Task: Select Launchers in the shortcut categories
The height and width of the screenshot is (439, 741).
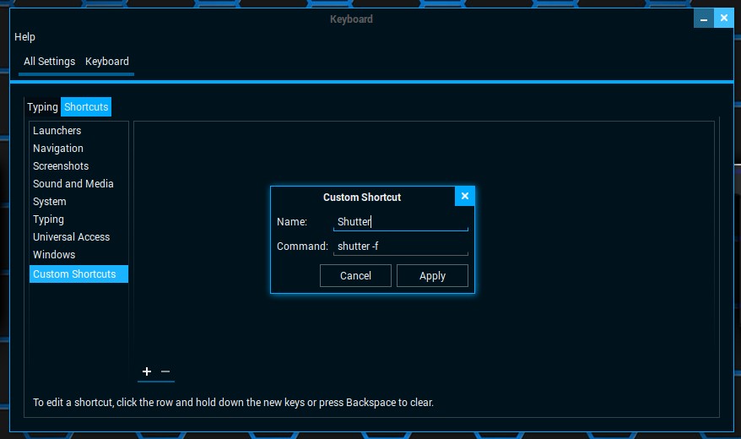Action: point(57,131)
